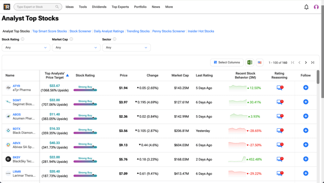This screenshot has width=324, height=183.
Task: Go to Trending Stocks
Action: [x=138, y=31]
